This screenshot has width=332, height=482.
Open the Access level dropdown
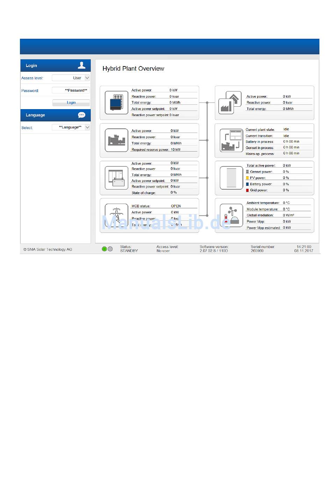(87, 78)
